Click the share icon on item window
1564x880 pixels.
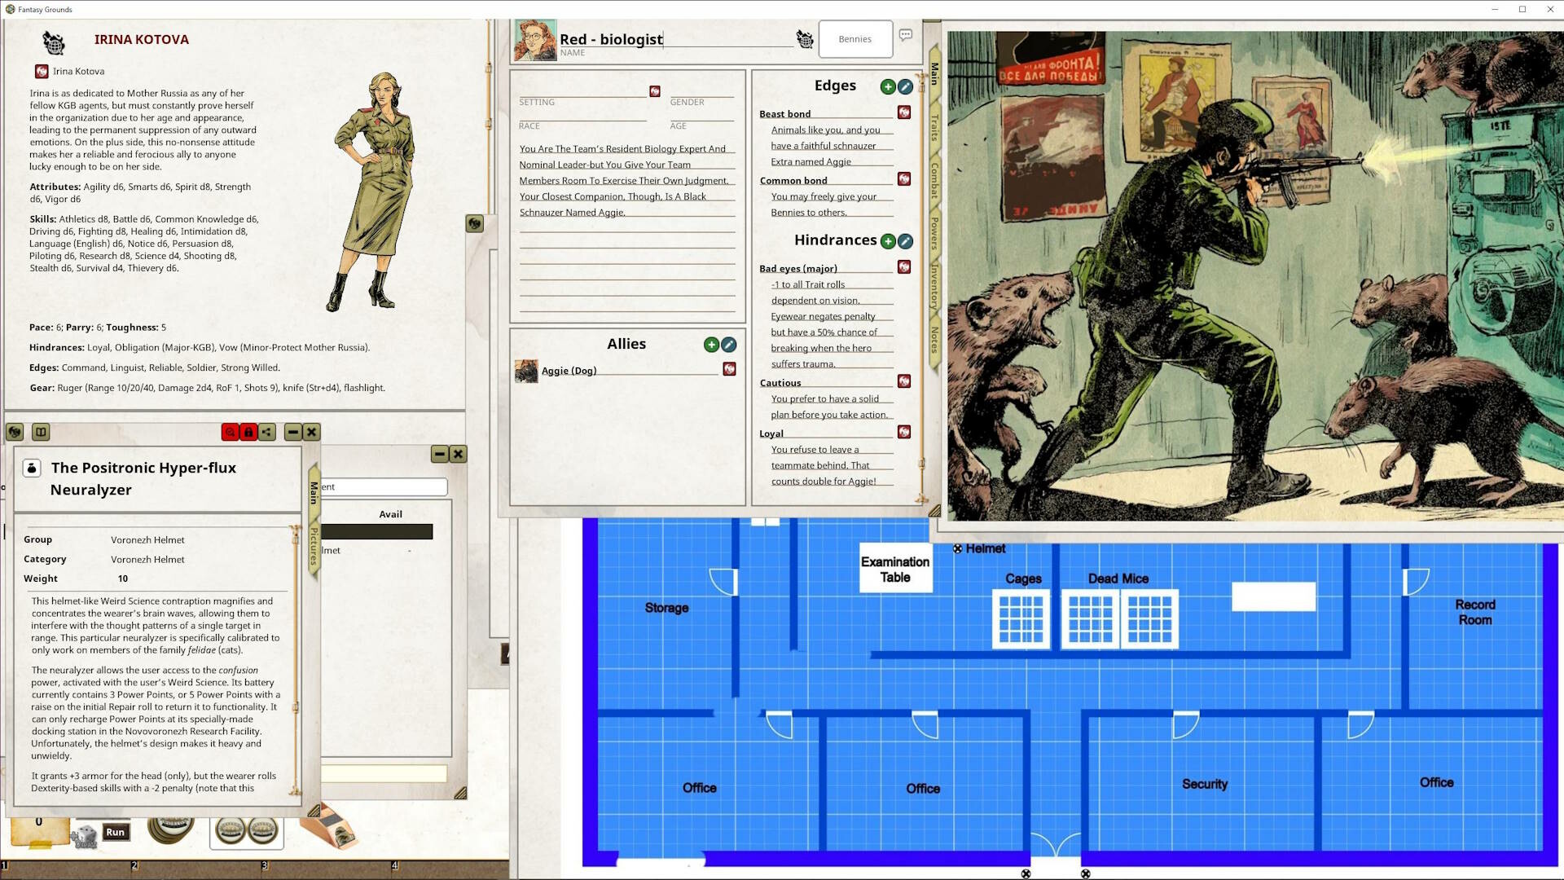(x=267, y=432)
